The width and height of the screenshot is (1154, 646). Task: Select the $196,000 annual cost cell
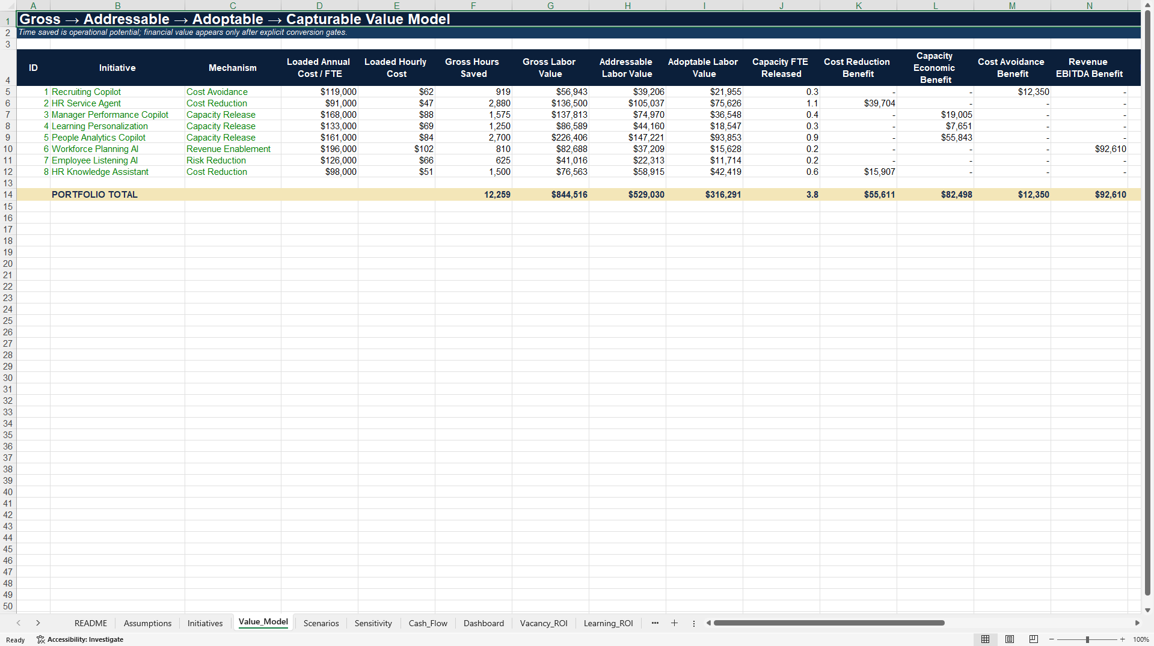tap(319, 149)
